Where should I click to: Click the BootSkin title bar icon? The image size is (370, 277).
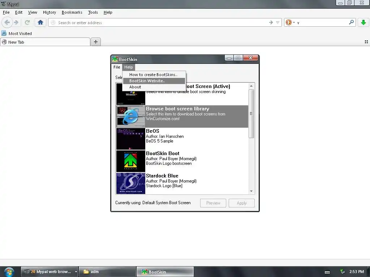[115, 59]
